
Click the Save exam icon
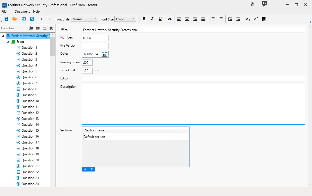(6, 19)
